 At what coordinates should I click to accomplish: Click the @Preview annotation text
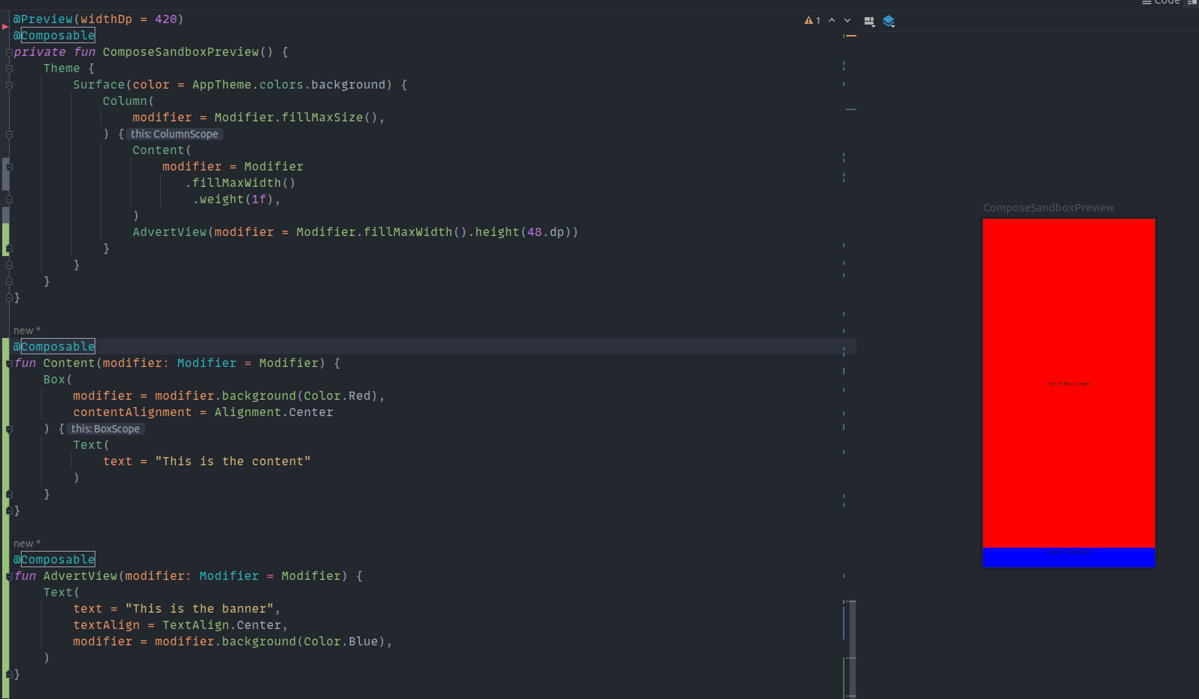[43, 19]
